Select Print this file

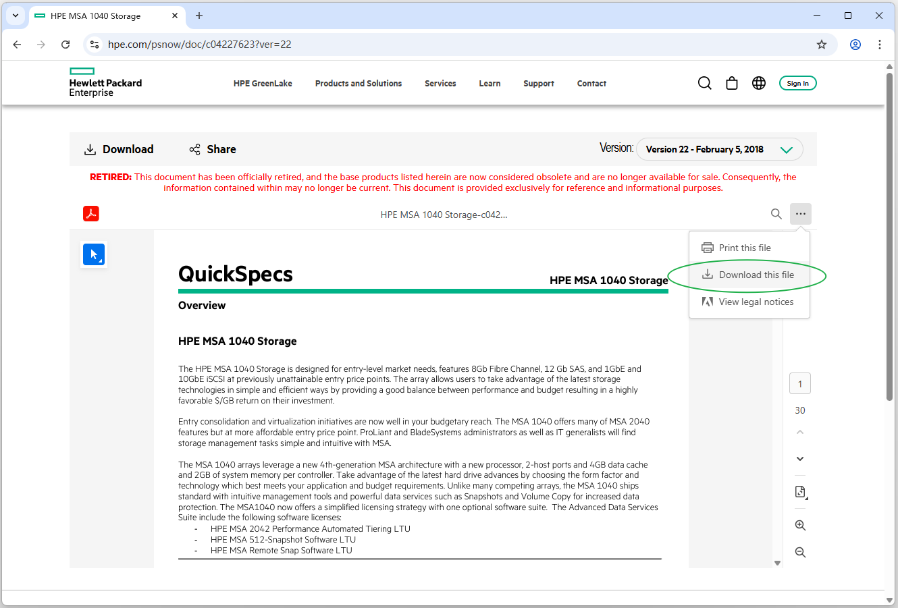(x=749, y=248)
